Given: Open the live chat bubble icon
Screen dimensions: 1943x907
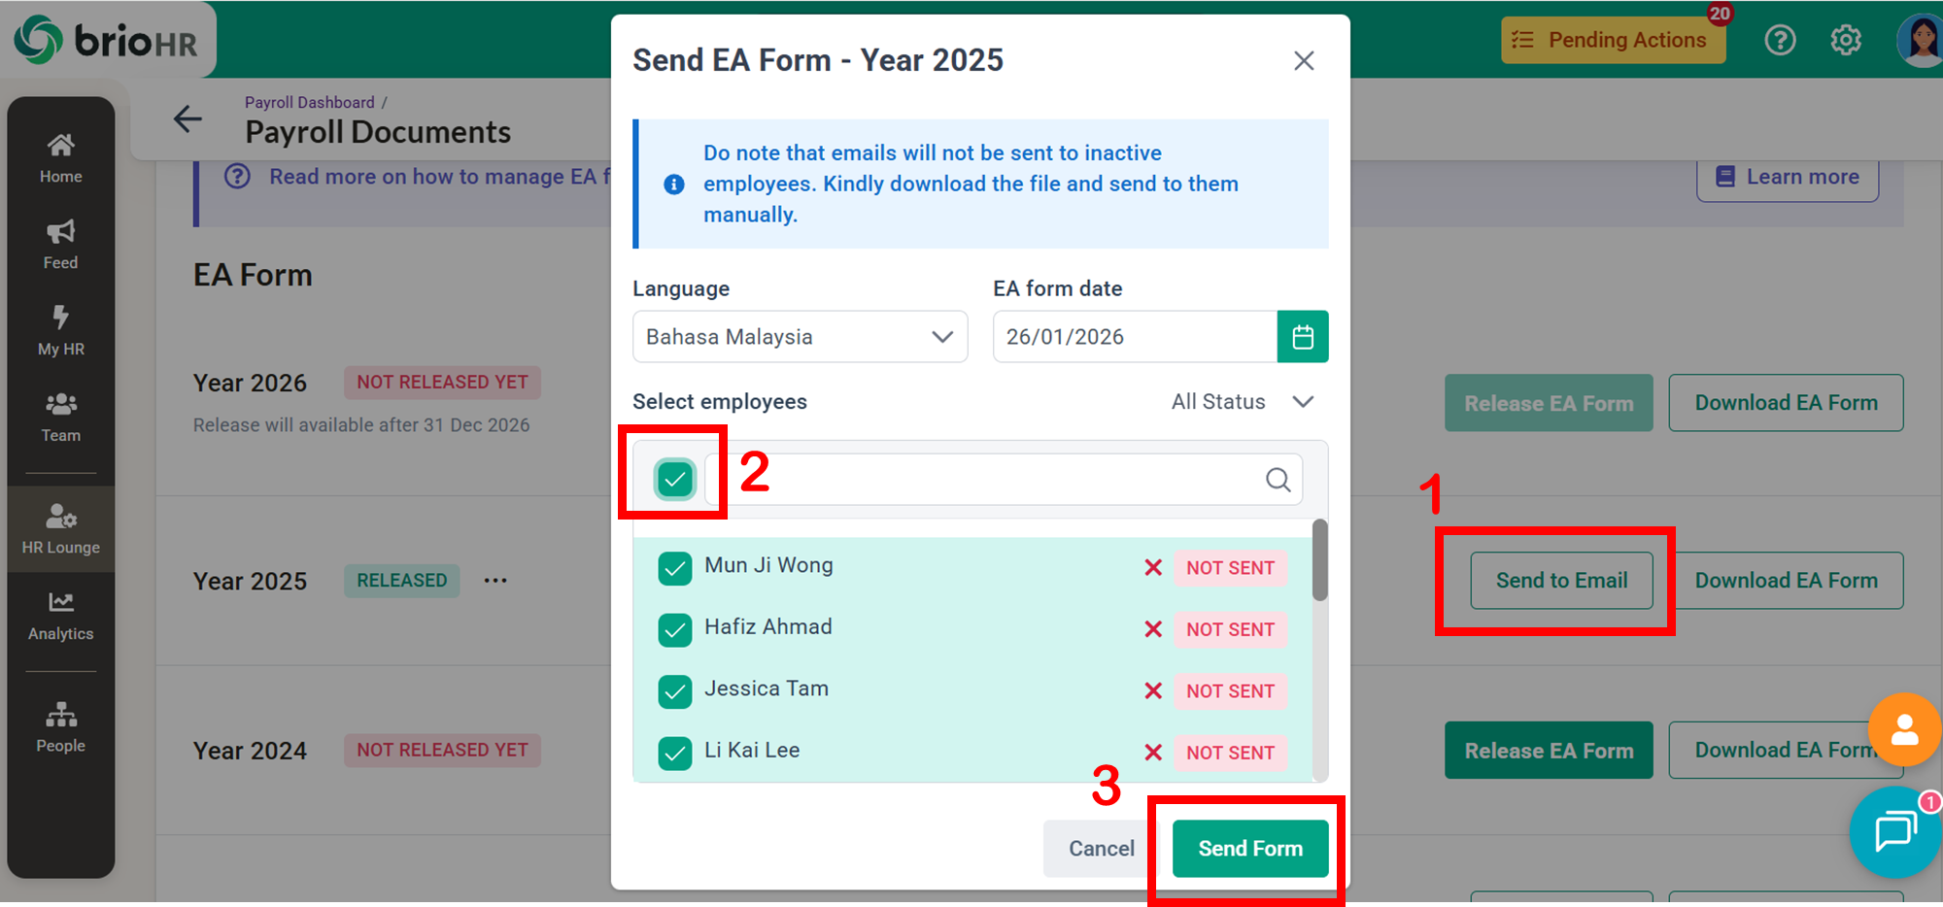Looking at the screenshot, I should pyautogui.click(x=1894, y=831).
